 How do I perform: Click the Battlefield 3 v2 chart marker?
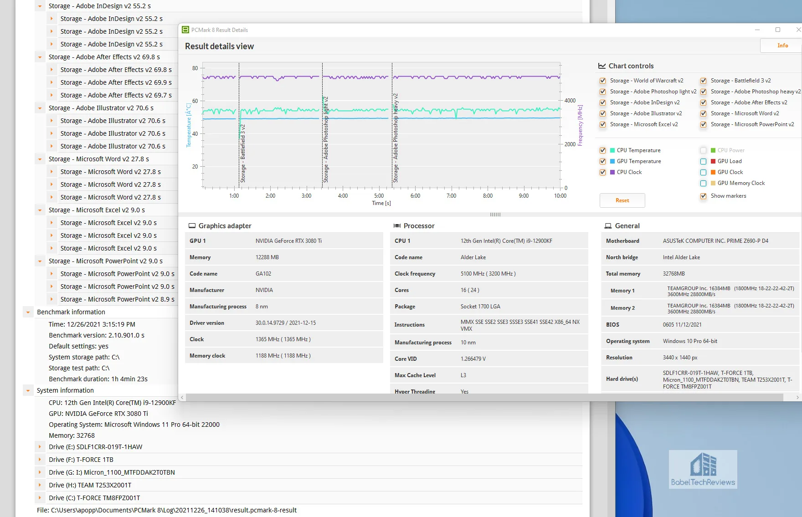click(x=243, y=154)
